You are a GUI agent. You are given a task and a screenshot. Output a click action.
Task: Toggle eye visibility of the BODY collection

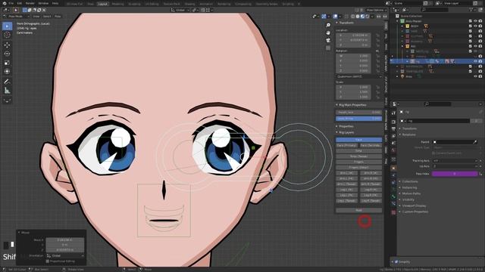pos(475,26)
